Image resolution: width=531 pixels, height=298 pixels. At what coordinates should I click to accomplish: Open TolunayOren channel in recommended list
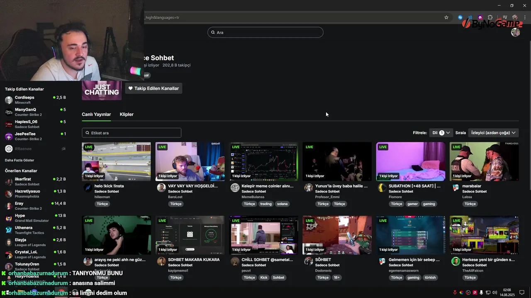coord(35,266)
